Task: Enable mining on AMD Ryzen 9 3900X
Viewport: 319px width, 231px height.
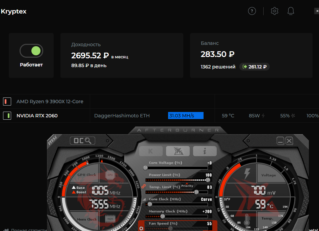Action: (7, 102)
